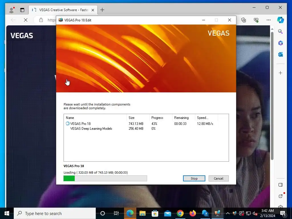
Task: Click the 256.40 MB size cell
Action: click(136, 129)
